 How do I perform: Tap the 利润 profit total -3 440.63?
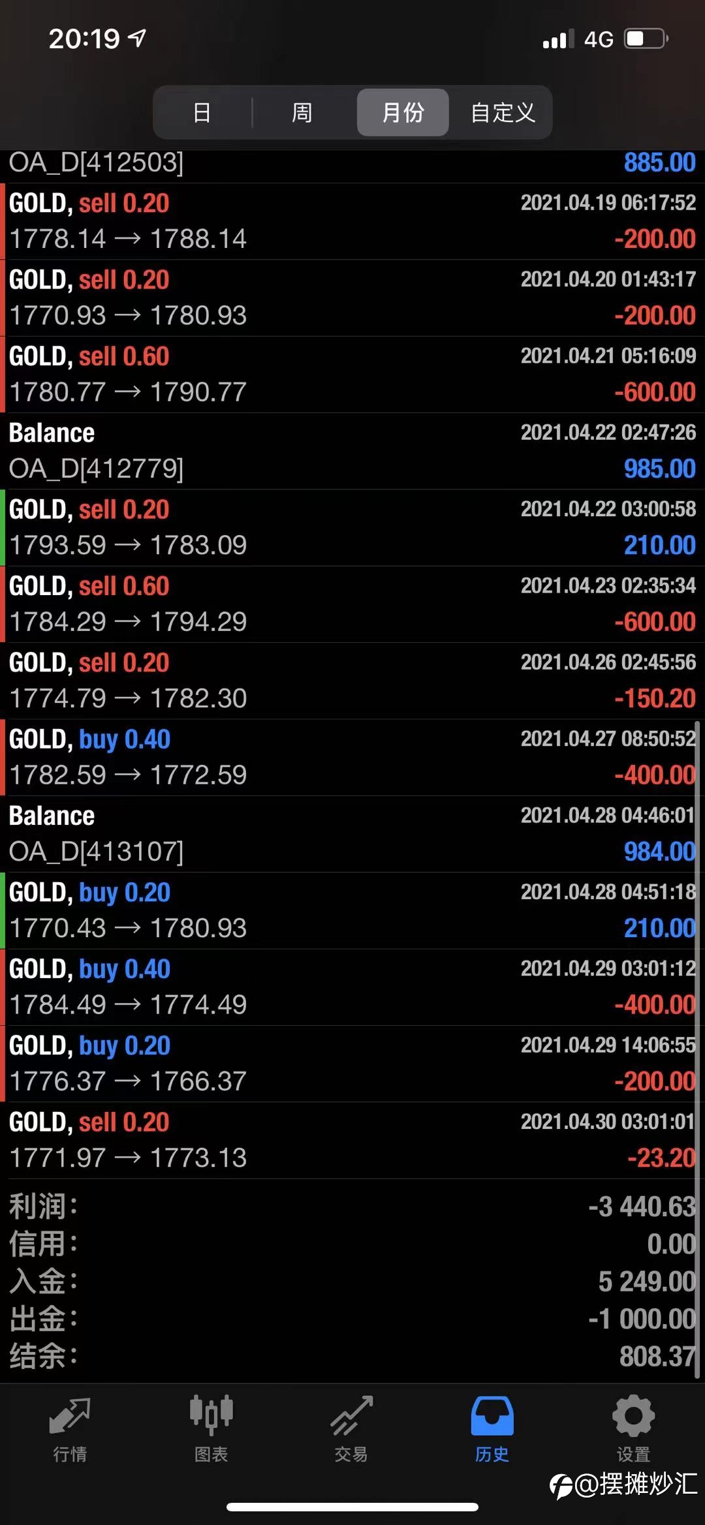click(x=642, y=1207)
